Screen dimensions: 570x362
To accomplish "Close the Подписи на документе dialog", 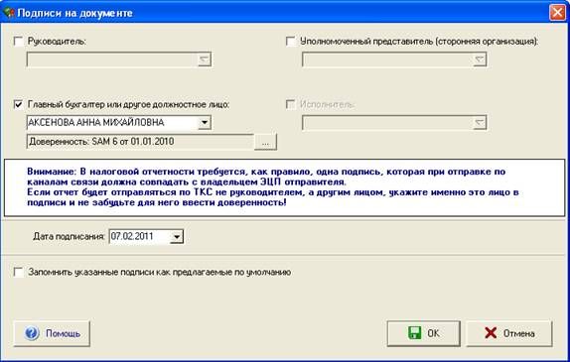I will (557, 13).
